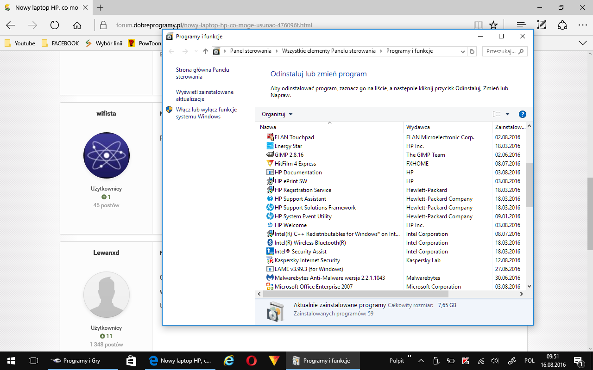The height and width of the screenshot is (370, 593).
Task: Open Internet Explorer from the taskbar
Action: point(229,361)
